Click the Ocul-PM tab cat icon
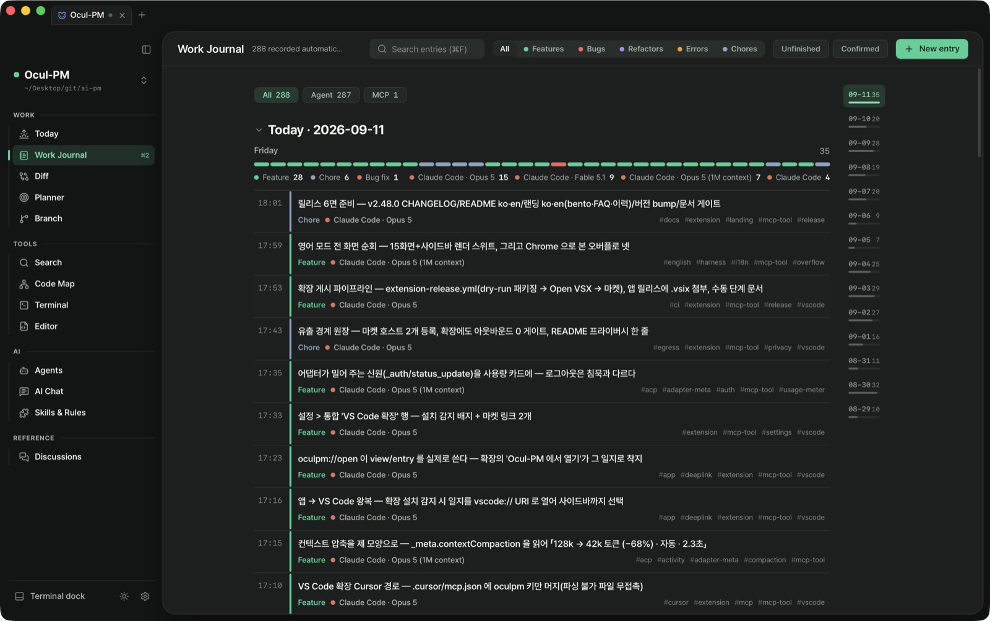Screen dimensions: 990x621 point(62,15)
